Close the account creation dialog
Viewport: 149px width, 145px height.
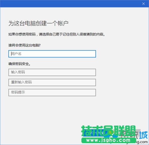click(143, 4)
